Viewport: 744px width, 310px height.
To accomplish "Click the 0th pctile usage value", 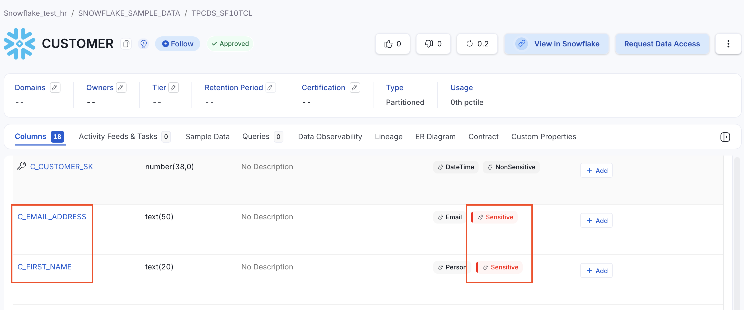I will point(467,102).
